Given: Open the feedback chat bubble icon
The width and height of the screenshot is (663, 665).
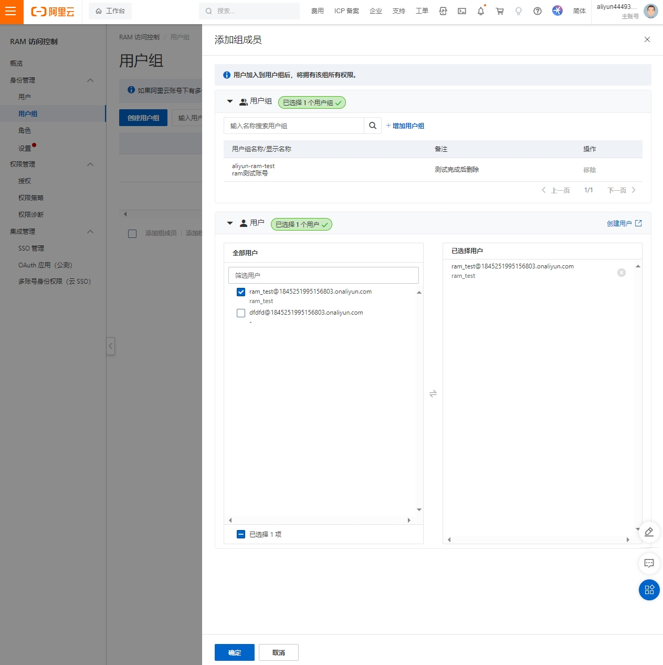Looking at the screenshot, I should tap(649, 564).
